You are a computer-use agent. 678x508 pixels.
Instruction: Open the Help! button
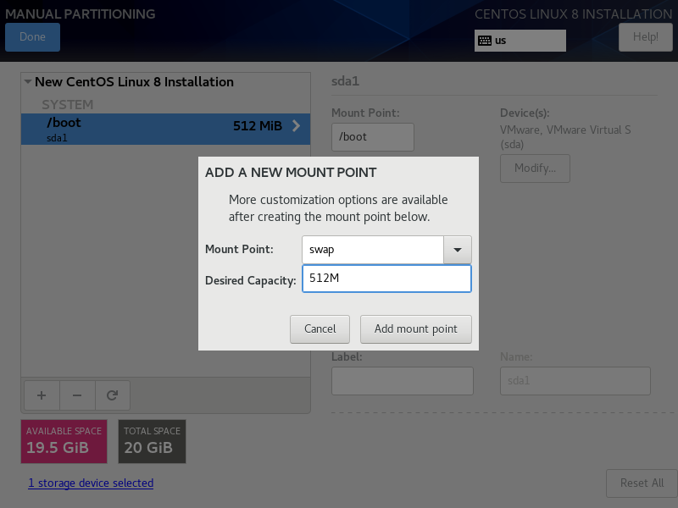click(x=645, y=37)
